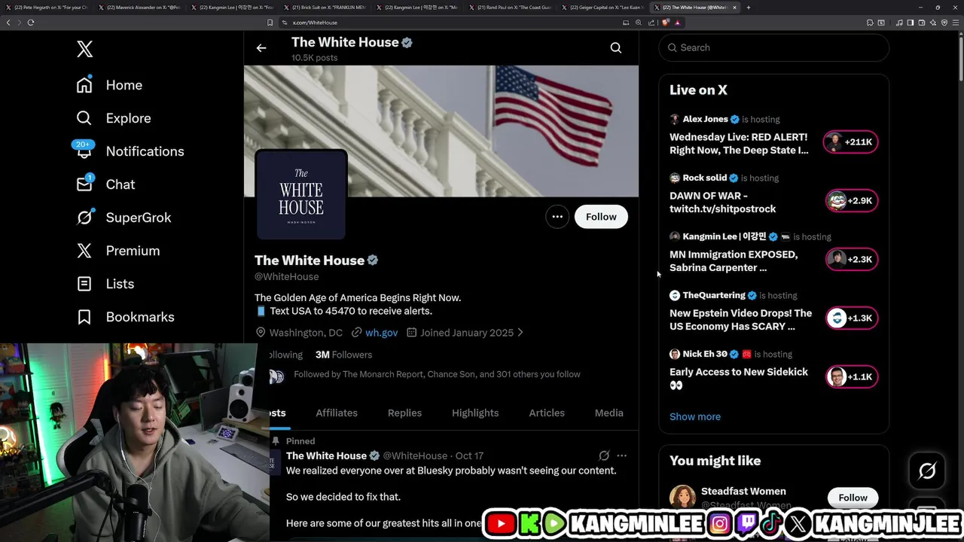Bookmark this page in address bar
Screen dimensions: 964x542
[x=270, y=23]
